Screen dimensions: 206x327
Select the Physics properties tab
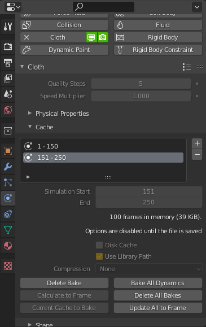pos(8,198)
